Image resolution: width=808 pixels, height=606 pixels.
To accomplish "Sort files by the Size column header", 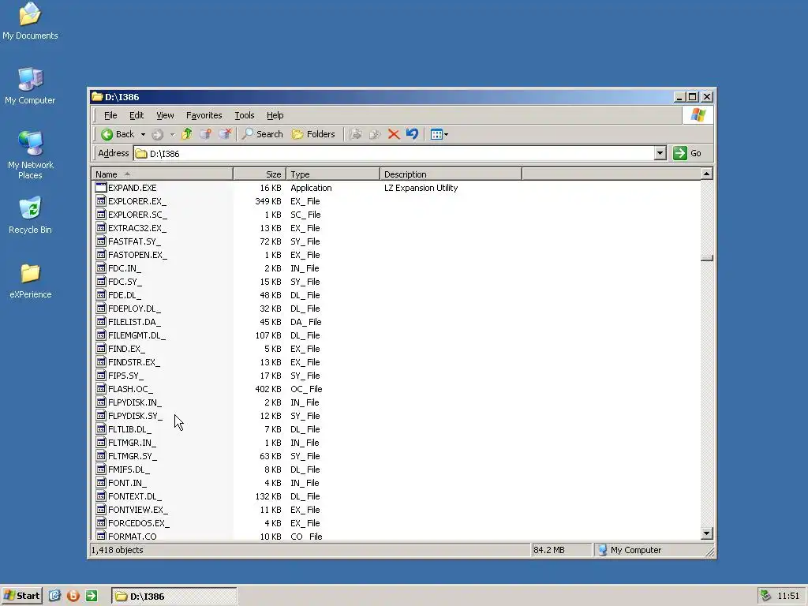I will tap(259, 174).
